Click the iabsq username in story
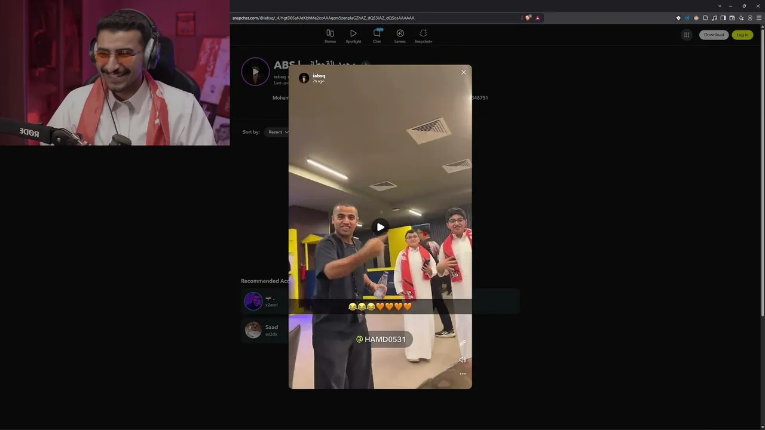Viewport: 765px width, 430px height. [x=319, y=76]
